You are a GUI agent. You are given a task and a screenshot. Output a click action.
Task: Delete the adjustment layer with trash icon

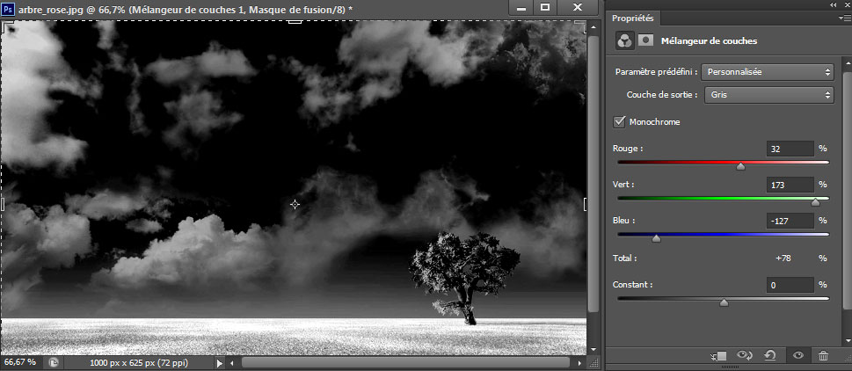click(823, 355)
